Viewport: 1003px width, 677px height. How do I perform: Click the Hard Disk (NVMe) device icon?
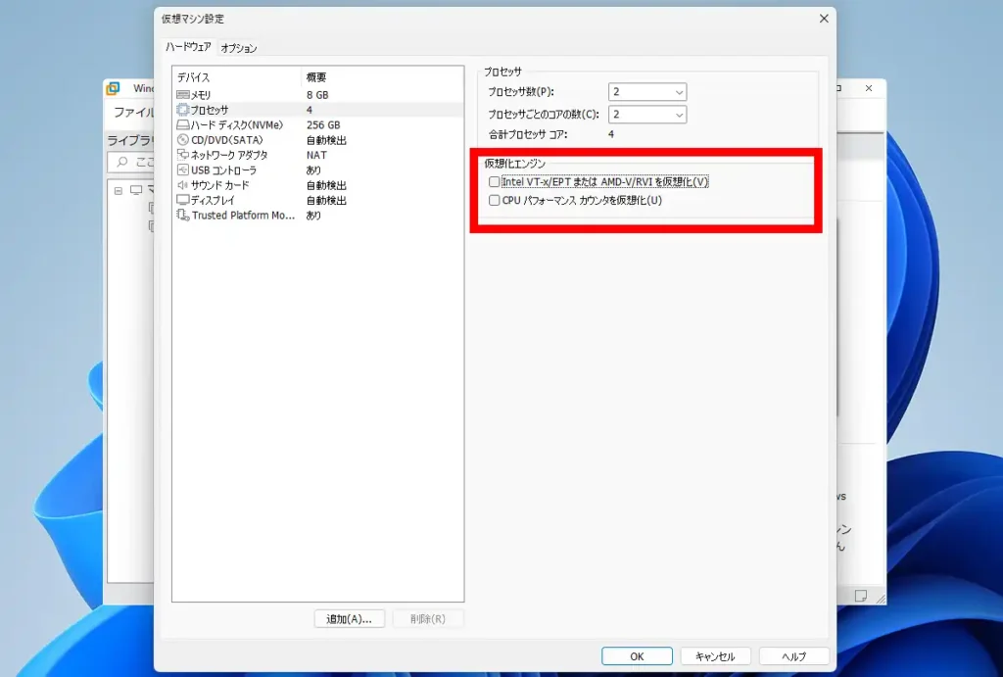(x=183, y=124)
